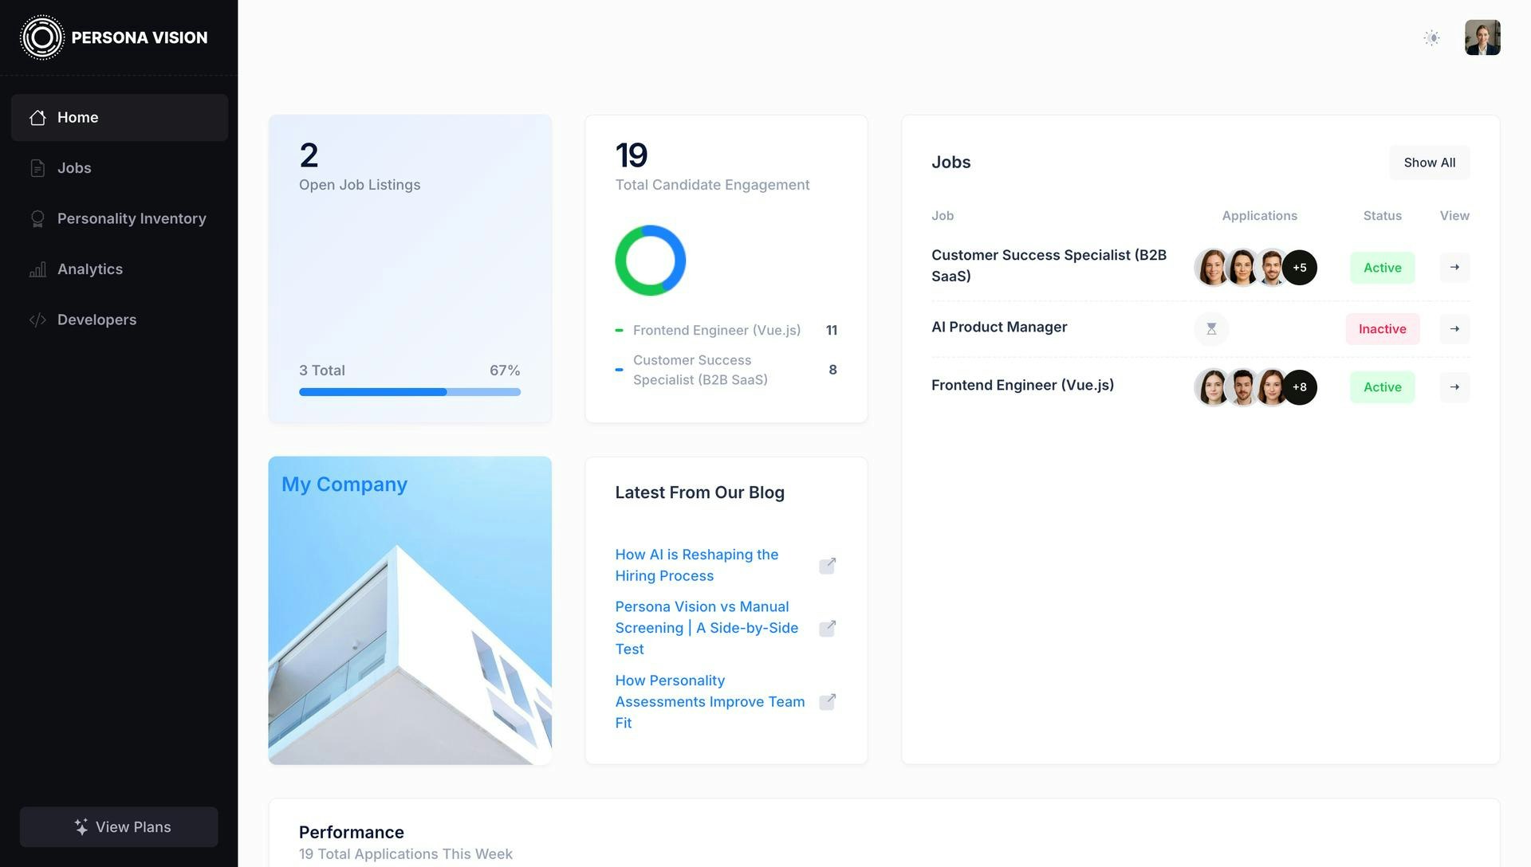Open AI Product Manager job via its arrow

point(1454,329)
